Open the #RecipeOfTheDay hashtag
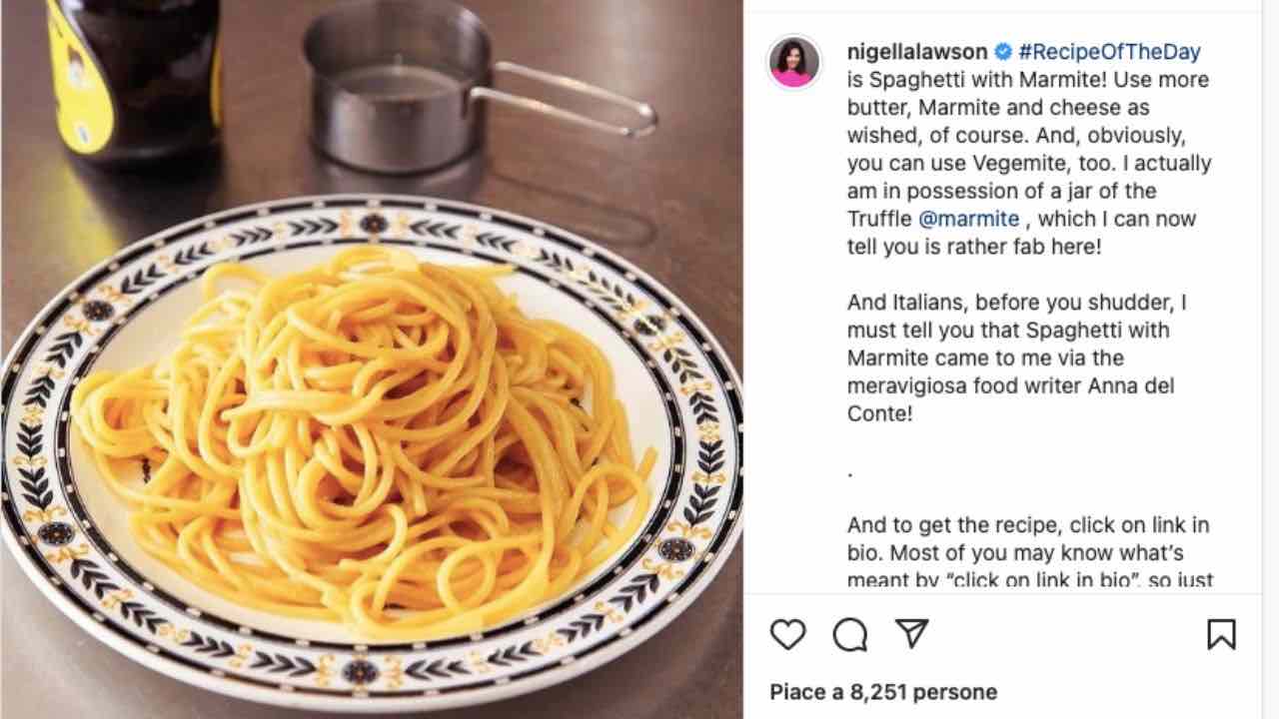 point(1109,52)
